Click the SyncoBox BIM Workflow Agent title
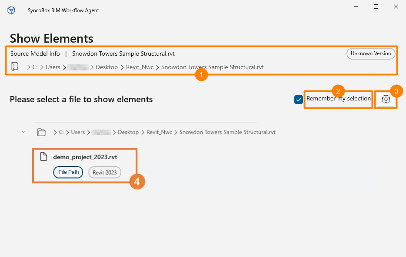The image size is (406, 257). [x=63, y=10]
